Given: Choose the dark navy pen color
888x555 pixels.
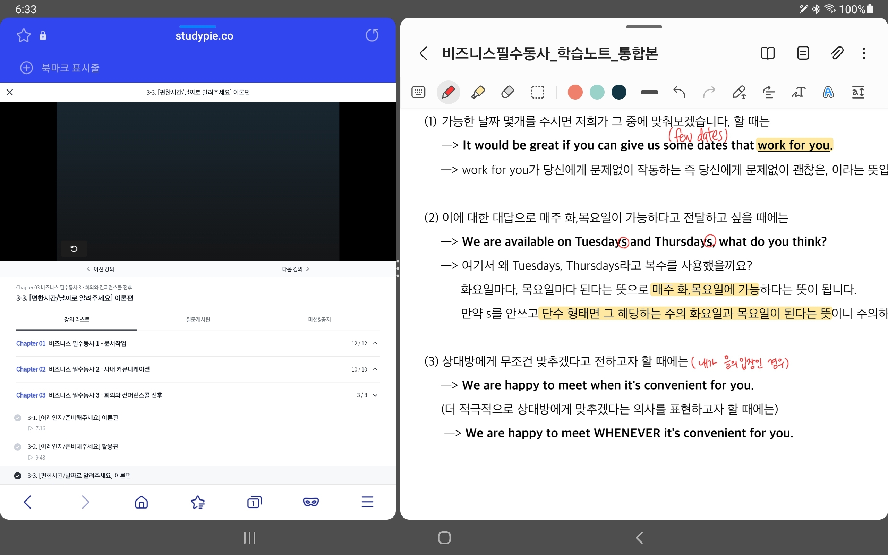Looking at the screenshot, I should [619, 92].
